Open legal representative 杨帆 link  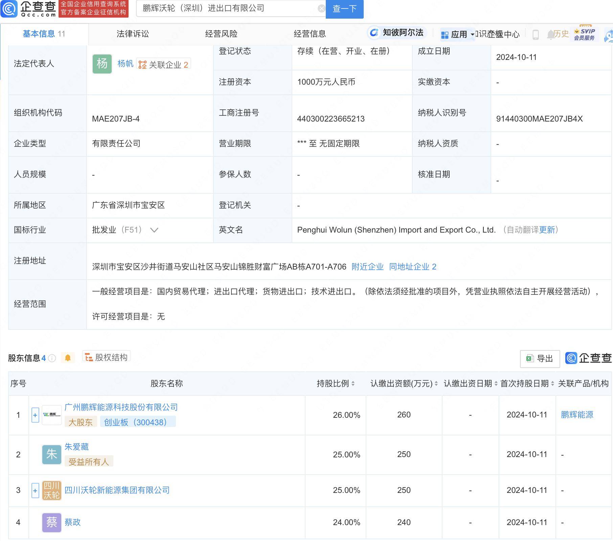point(126,64)
